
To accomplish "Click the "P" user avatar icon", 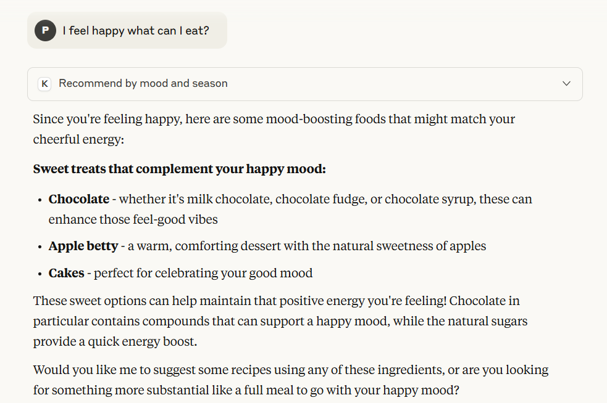I will point(45,30).
